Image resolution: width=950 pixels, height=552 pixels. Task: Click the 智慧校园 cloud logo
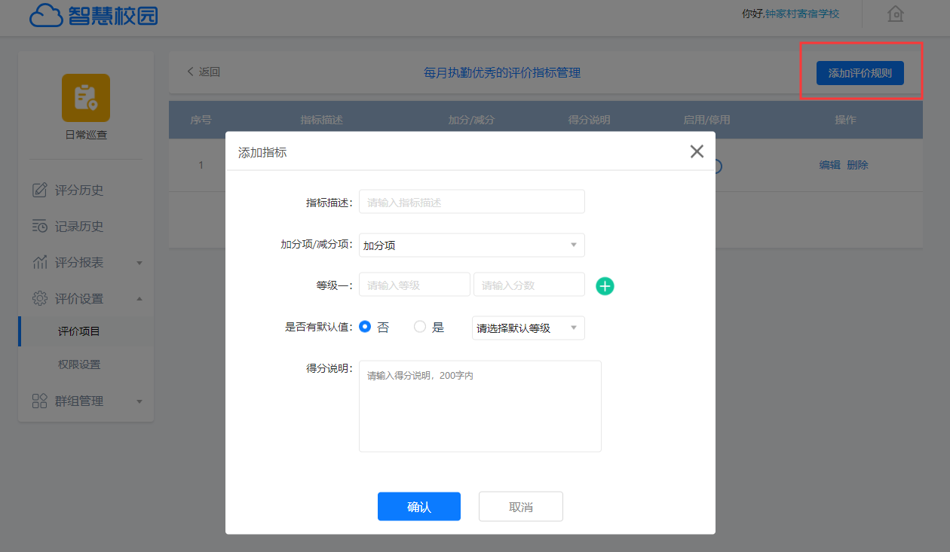(x=93, y=15)
